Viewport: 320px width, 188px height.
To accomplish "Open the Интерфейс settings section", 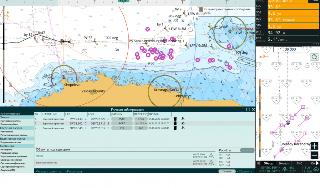I will coord(6,150).
